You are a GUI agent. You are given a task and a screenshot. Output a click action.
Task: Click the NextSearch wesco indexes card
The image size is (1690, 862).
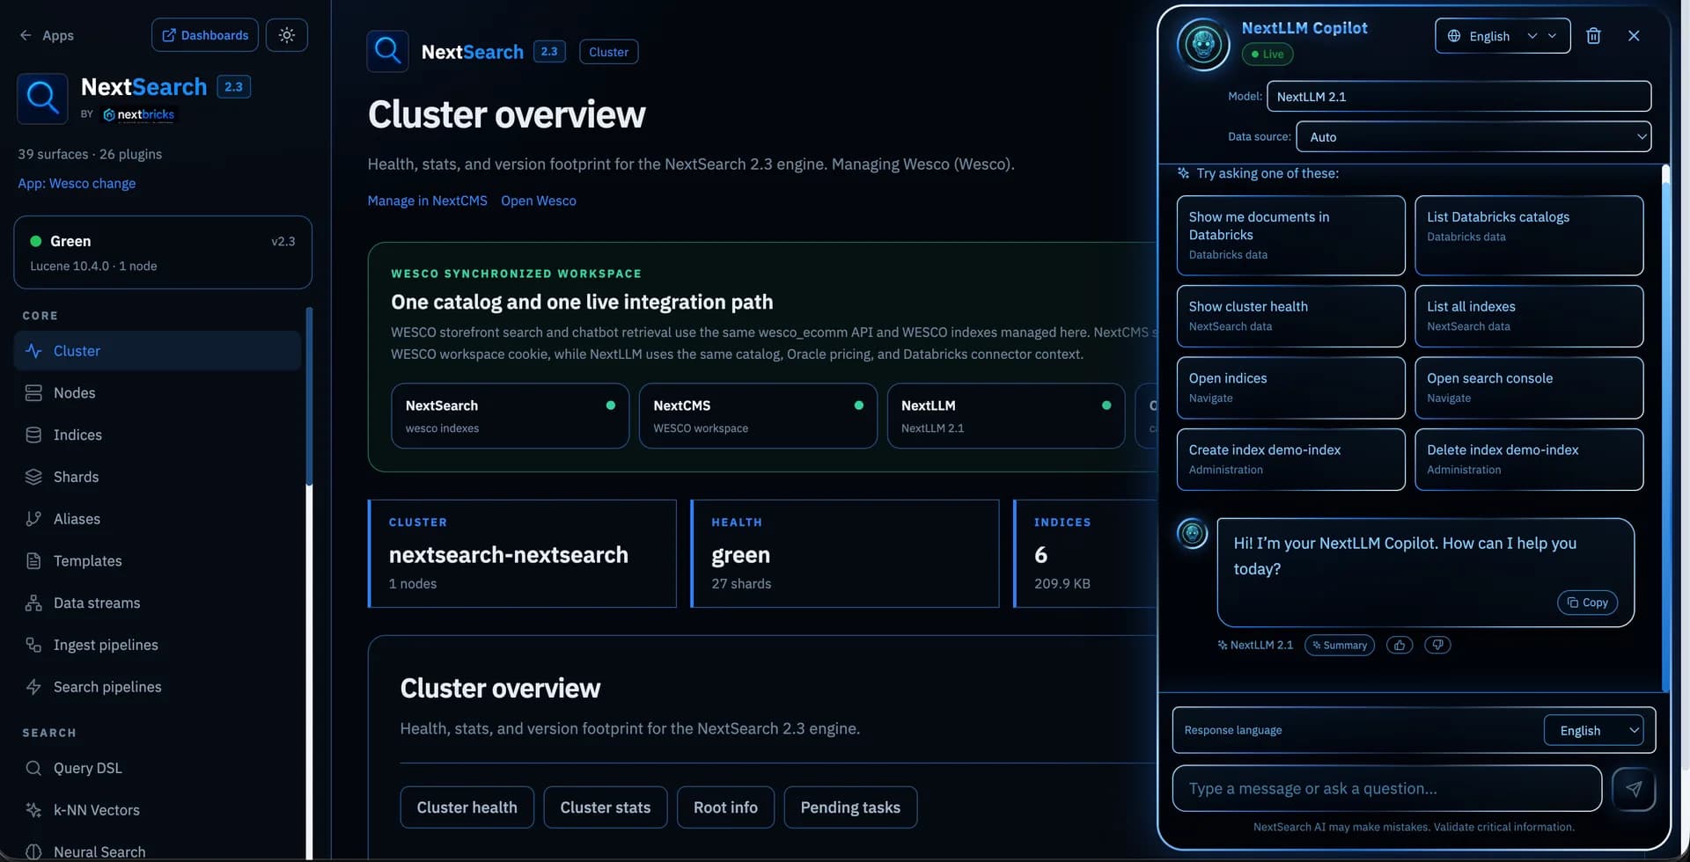(510, 416)
